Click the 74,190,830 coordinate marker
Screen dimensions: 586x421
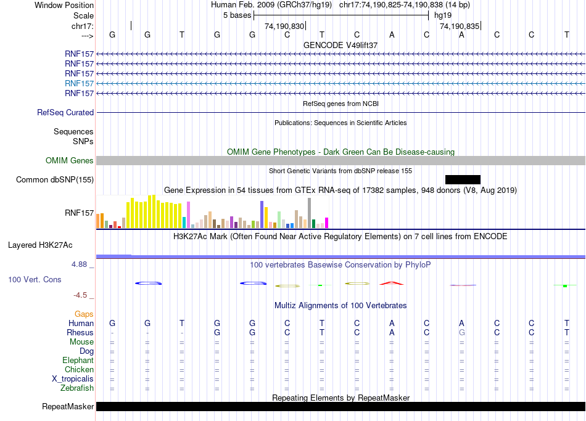[284, 26]
